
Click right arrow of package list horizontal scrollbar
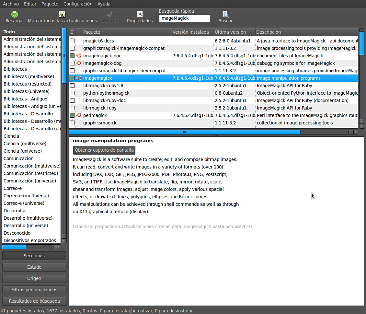point(356,132)
